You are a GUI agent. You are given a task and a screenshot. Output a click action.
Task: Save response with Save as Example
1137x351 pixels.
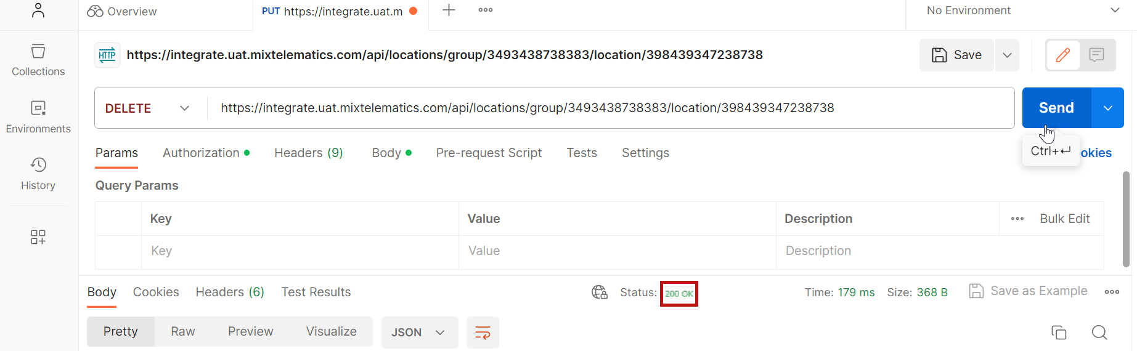[1028, 291]
